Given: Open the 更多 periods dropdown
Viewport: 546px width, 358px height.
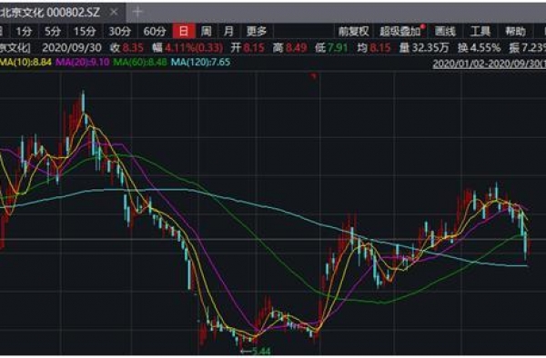Looking at the screenshot, I should (x=257, y=32).
